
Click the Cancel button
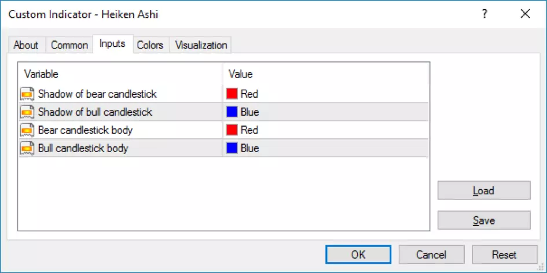pos(431,254)
